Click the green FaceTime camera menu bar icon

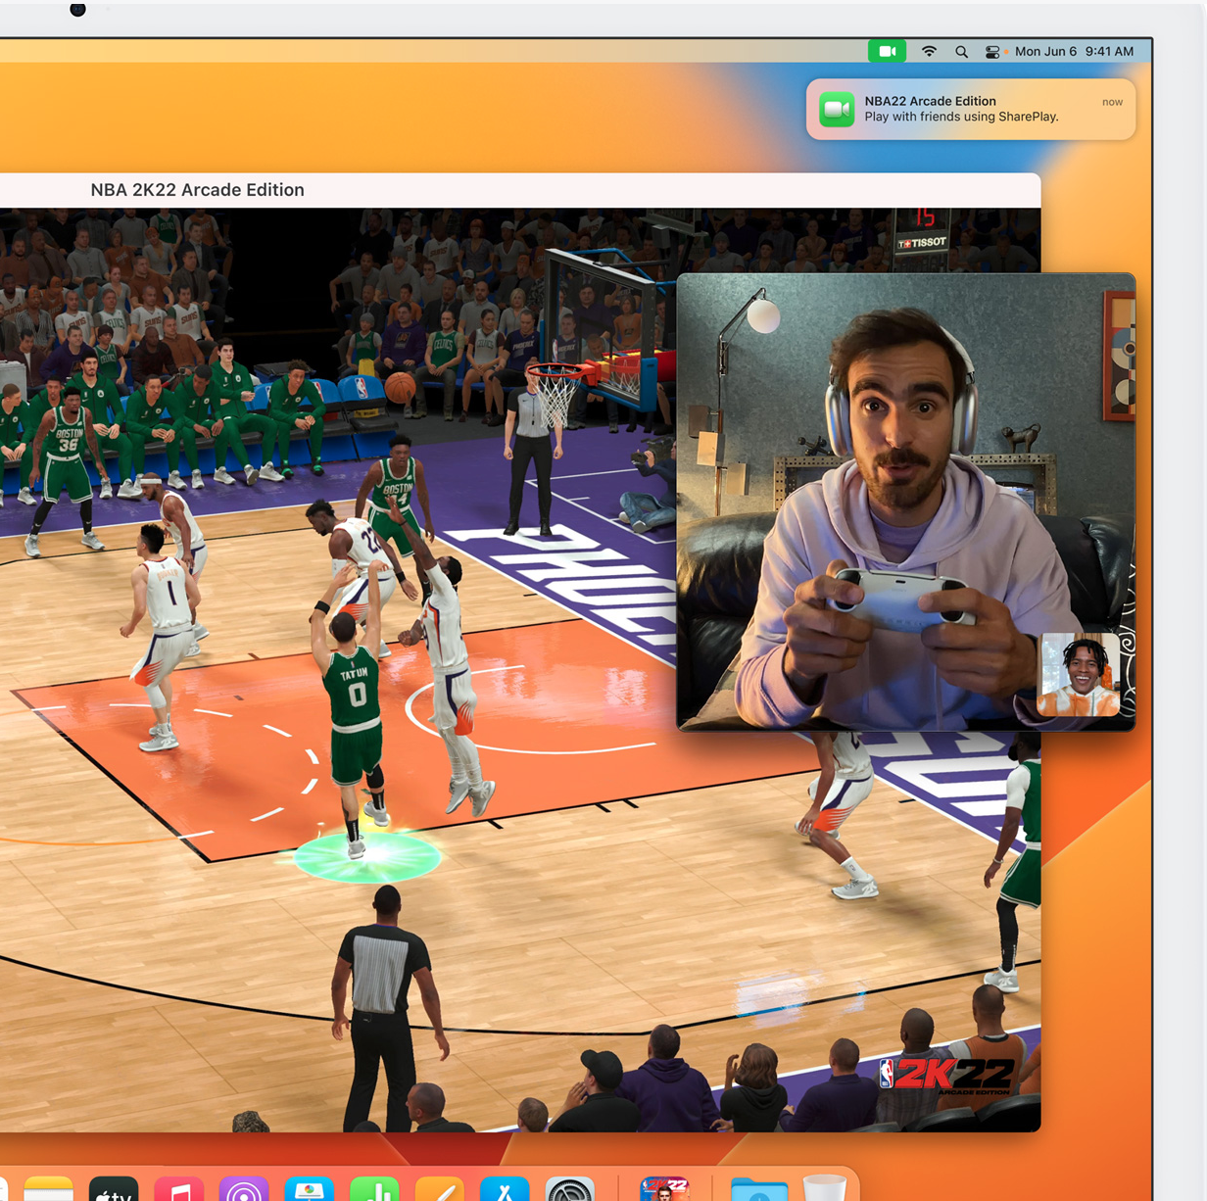(887, 51)
